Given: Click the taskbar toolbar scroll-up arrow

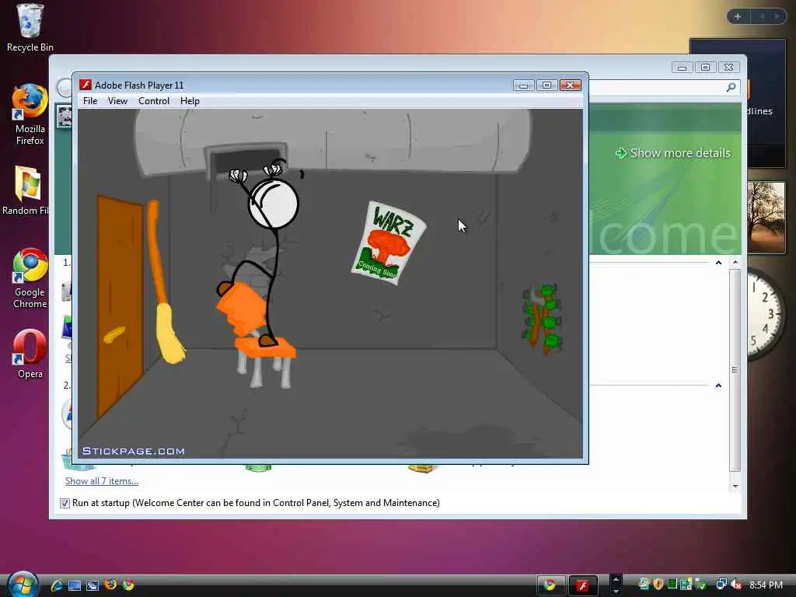Looking at the screenshot, I should pyautogui.click(x=616, y=579).
